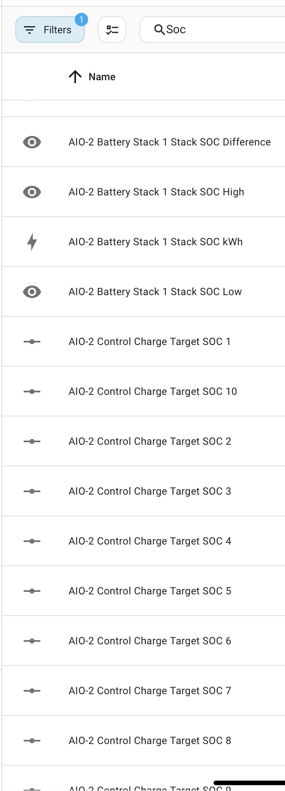
Task: Click slider icon for Charge Target SOC 1
Action: (32, 342)
